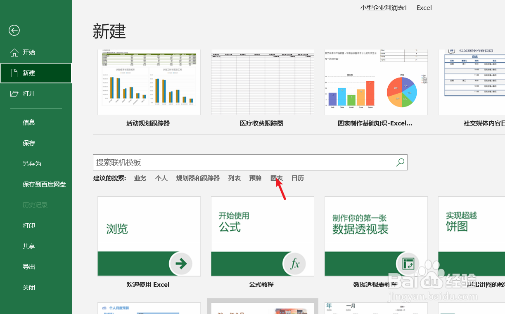
Task: Click suggested search 个人
Action: (x=161, y=178)
